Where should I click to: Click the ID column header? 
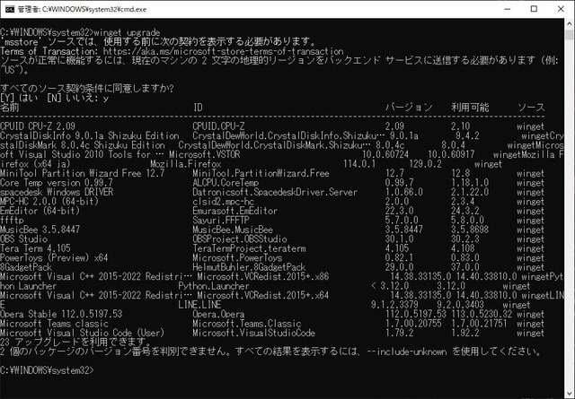[x=198, y=107]
